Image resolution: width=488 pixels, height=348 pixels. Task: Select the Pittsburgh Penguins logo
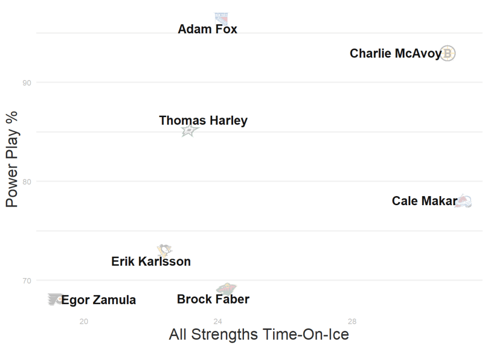164,250
